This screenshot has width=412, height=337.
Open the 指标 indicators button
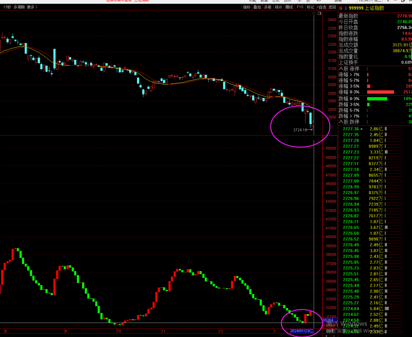pos(247,7)
